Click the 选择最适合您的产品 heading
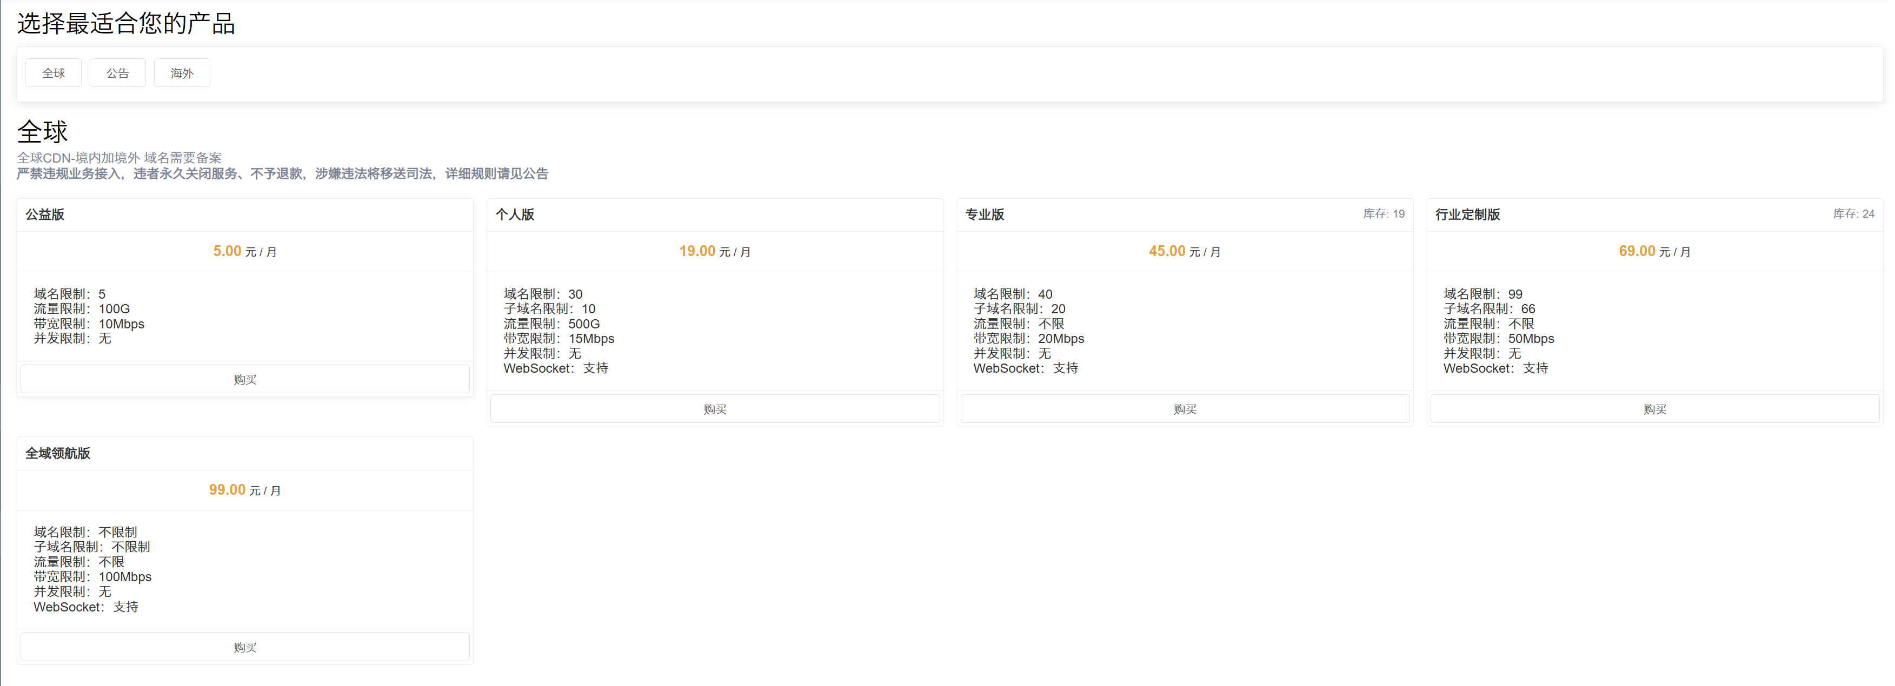 pos(126,23)
